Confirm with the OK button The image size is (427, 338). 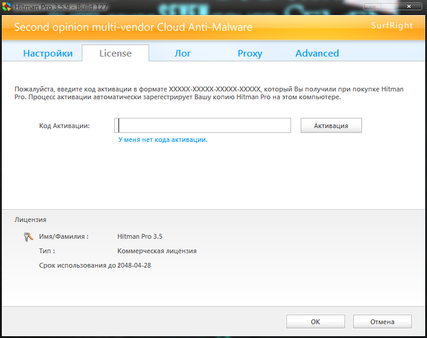[x=316, y=322]
